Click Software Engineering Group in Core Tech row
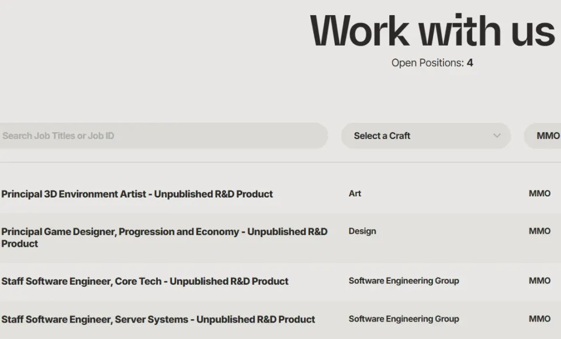Image resolution: width=561 pixels, height=339 pixels. [404, 281]
